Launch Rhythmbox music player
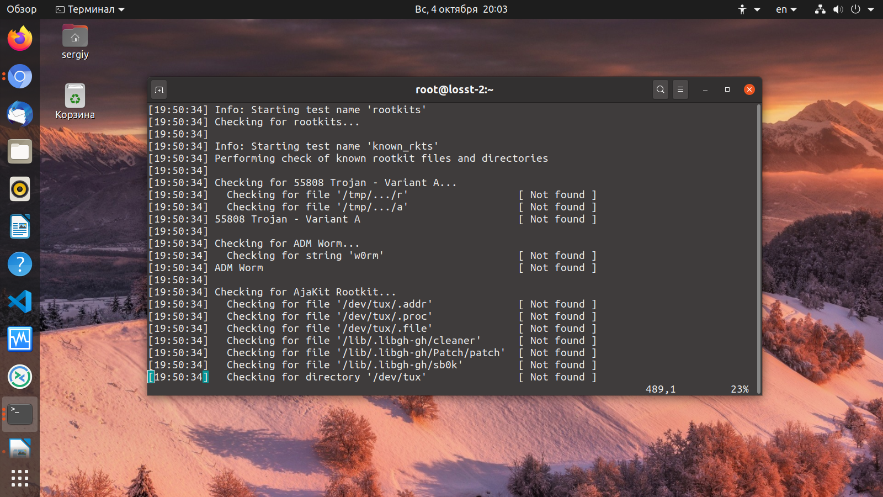The image size is (883, 497). click(x=20, y=189)
